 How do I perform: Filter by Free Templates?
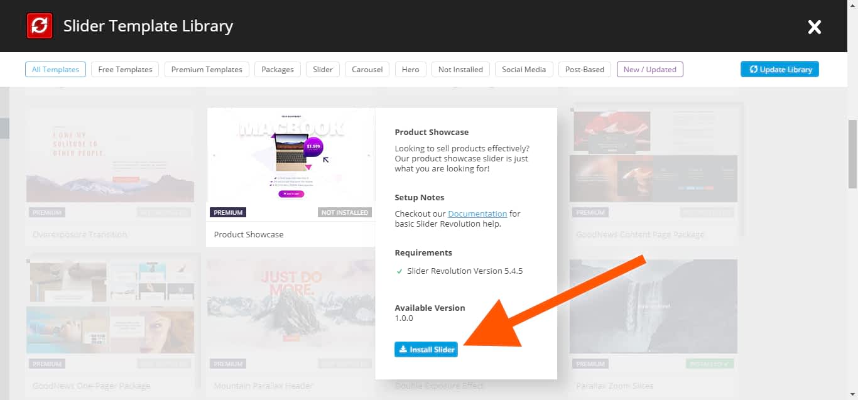tap(125, 69)
